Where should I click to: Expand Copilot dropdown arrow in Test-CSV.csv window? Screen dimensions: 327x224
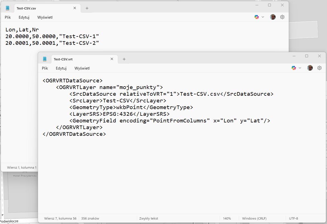(263, 17)
